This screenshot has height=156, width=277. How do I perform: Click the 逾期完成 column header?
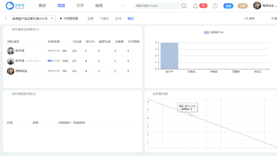(104, 42)
